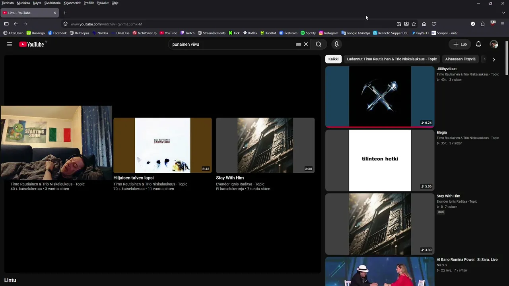509x286 pixels.
Task: Start voice search with the microphone icon
Action: click(336, 44)
